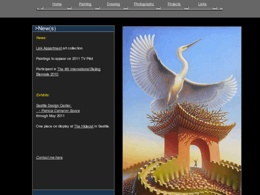Screen dimensions: 260x195
Task: Visit the Links page
Action: (202, 4)
